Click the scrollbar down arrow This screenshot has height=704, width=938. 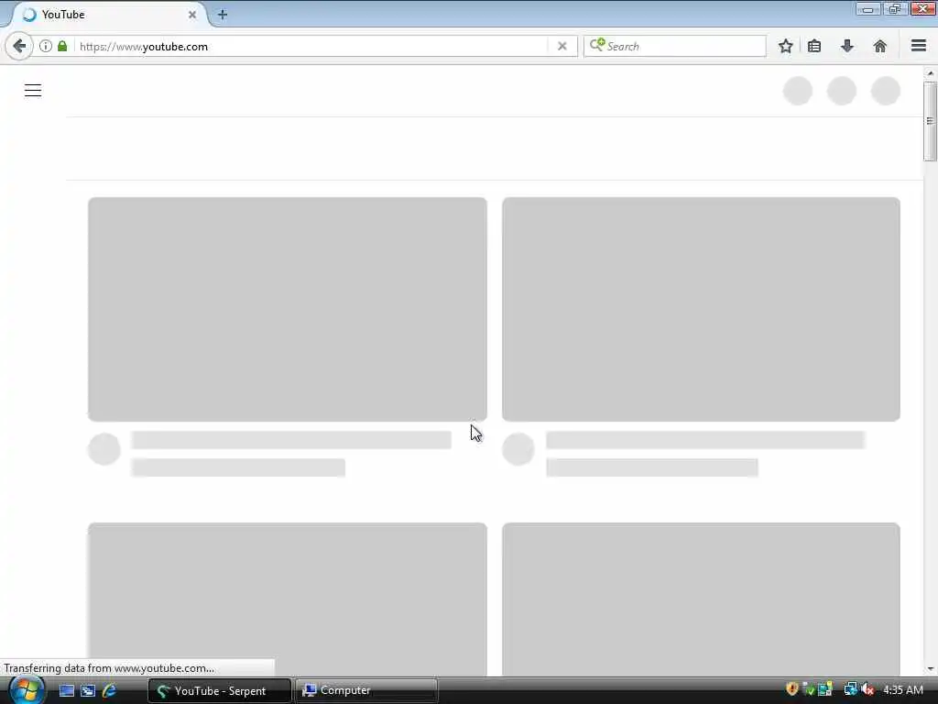[930, 669]
